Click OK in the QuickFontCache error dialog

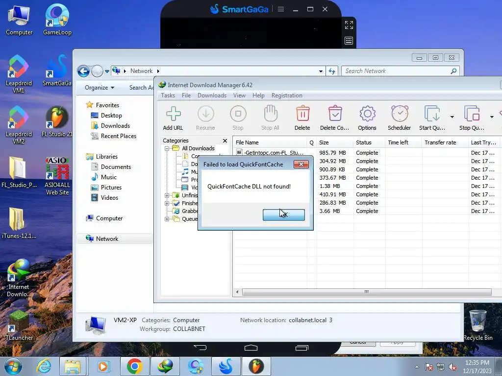[284, 215]
